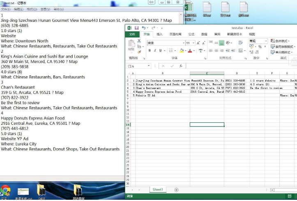Toggle middle align for the cell
This screenshot has width=297, height=201.
pos(216,43)
